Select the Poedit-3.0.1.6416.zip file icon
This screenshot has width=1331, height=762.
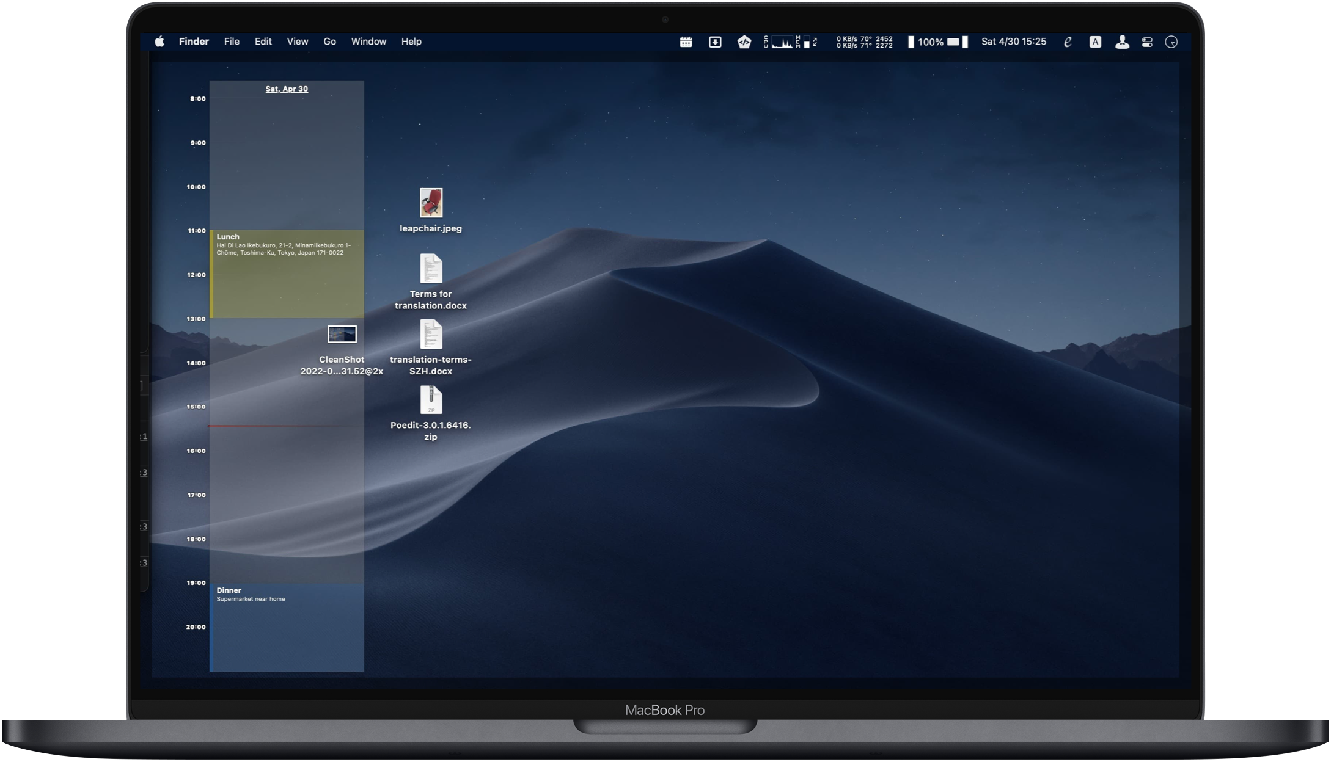(x=431, y=401)
